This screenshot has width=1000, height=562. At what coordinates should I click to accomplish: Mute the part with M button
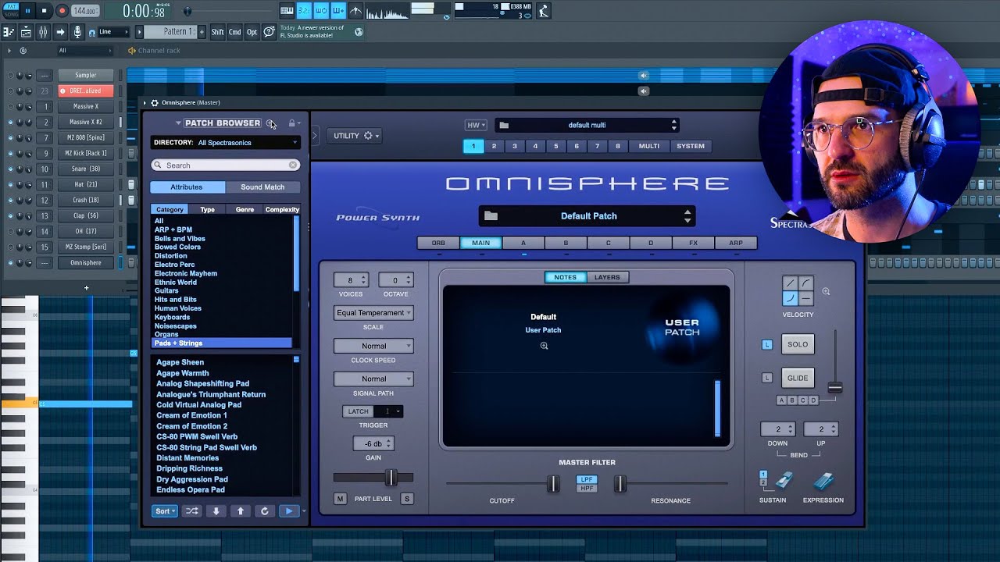click(x=340, y=499)
